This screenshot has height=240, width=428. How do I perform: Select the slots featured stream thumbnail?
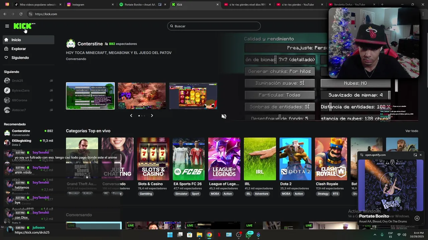(x=193, y=96)
